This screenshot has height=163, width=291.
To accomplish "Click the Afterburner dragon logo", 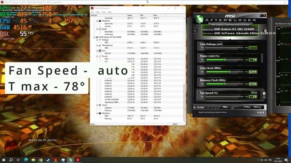I will click(x=200, y=19).
